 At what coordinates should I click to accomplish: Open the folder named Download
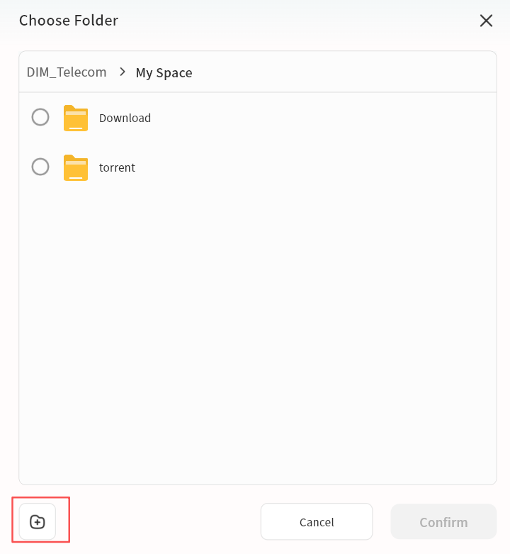click(x=125, y=118)
